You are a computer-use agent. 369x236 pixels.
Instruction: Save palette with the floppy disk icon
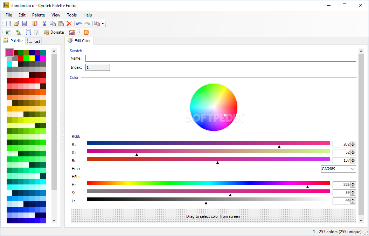click(25, 23)
